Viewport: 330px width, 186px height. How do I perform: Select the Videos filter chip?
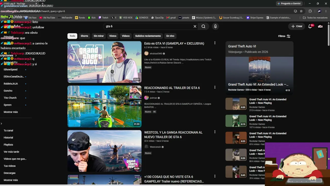[x=126, y=36]
